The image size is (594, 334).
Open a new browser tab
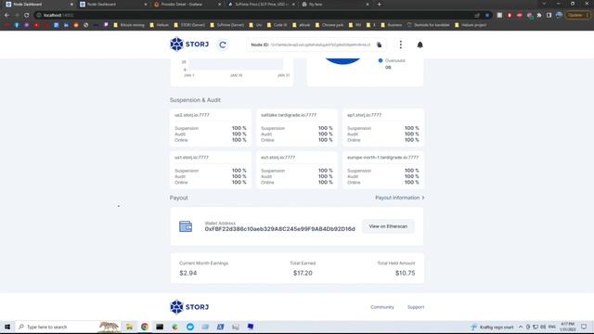[380, 4]
